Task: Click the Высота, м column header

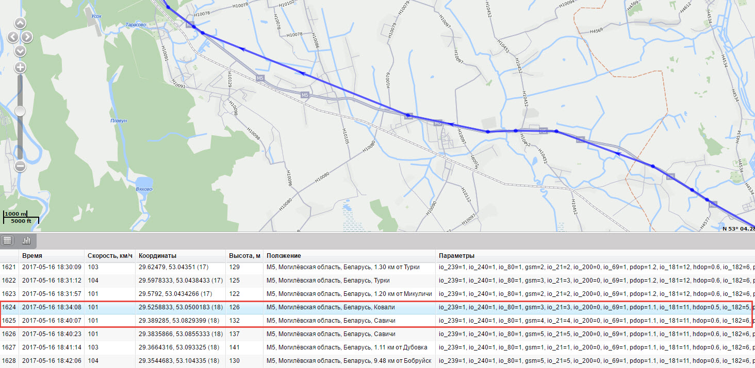Action: pos(244,256)
